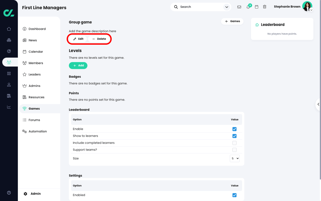Open the four-squares catalog icon in left rail
Viewport: 321px width, 201px height.
pyautogui.click(x=9, y=73)
